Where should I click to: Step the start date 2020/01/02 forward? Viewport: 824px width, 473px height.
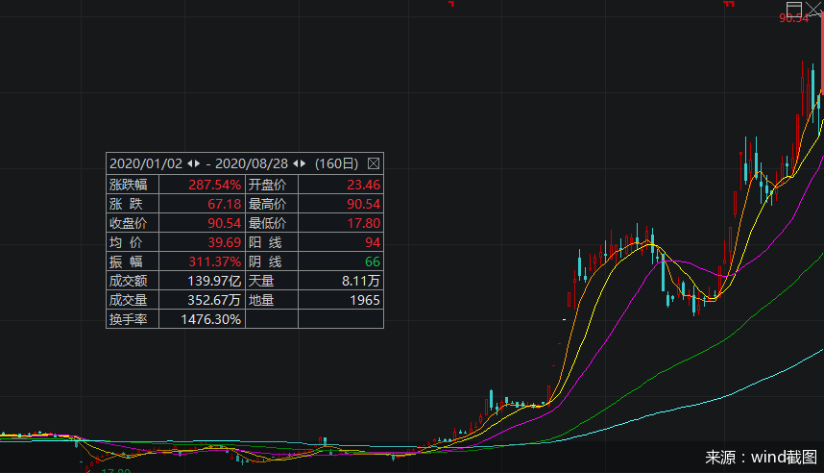198,163
